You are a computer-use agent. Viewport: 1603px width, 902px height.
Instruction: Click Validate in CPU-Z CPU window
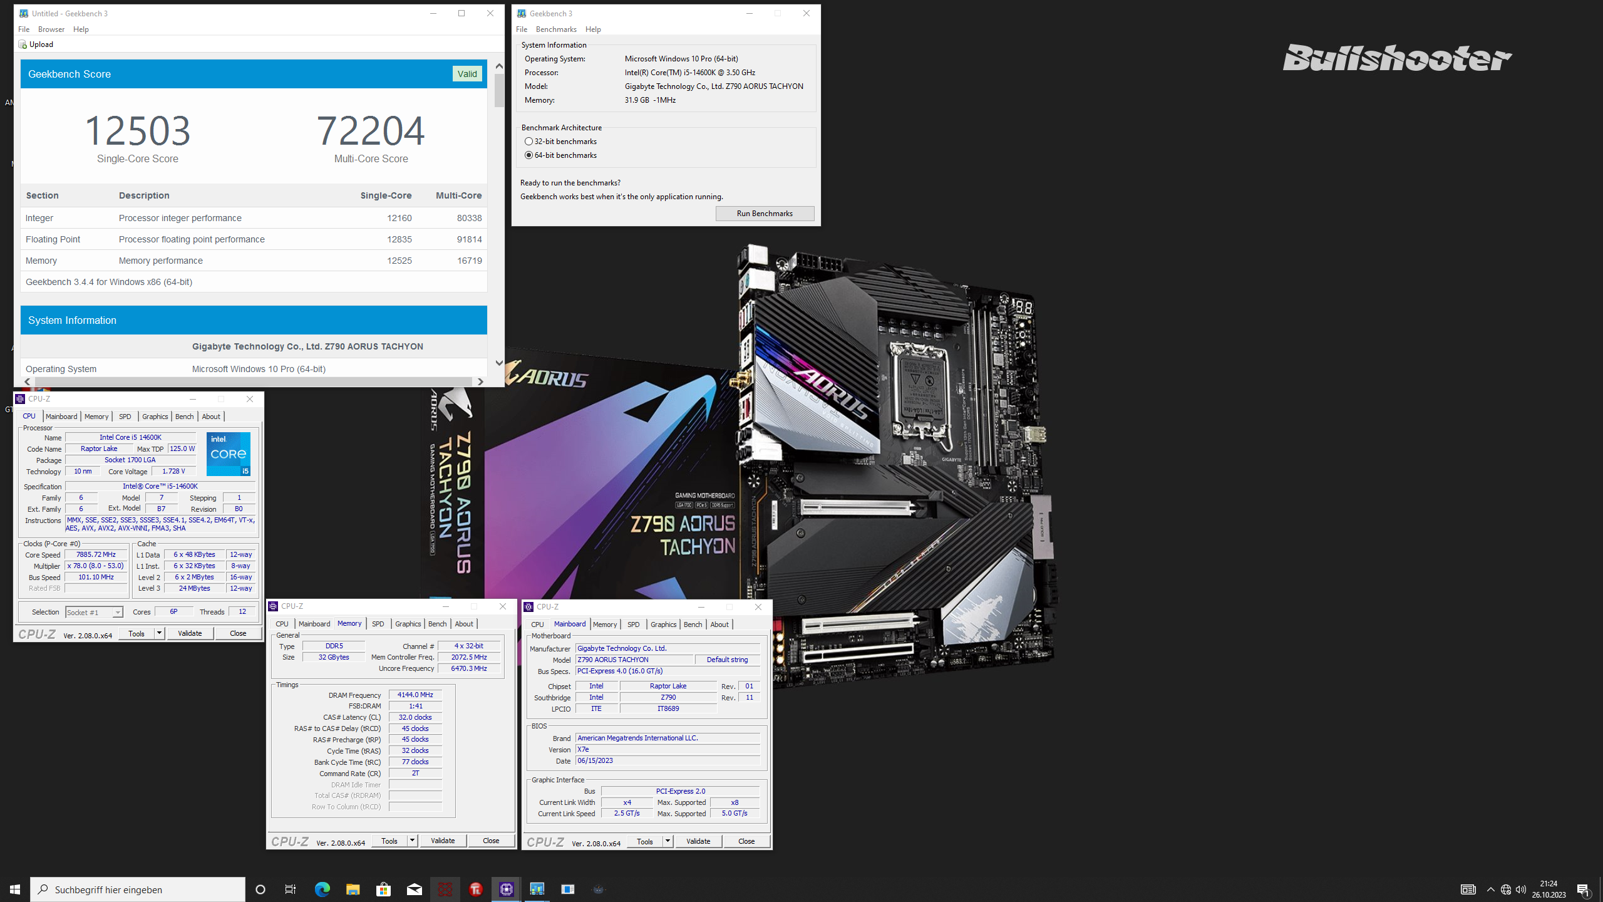190,633
